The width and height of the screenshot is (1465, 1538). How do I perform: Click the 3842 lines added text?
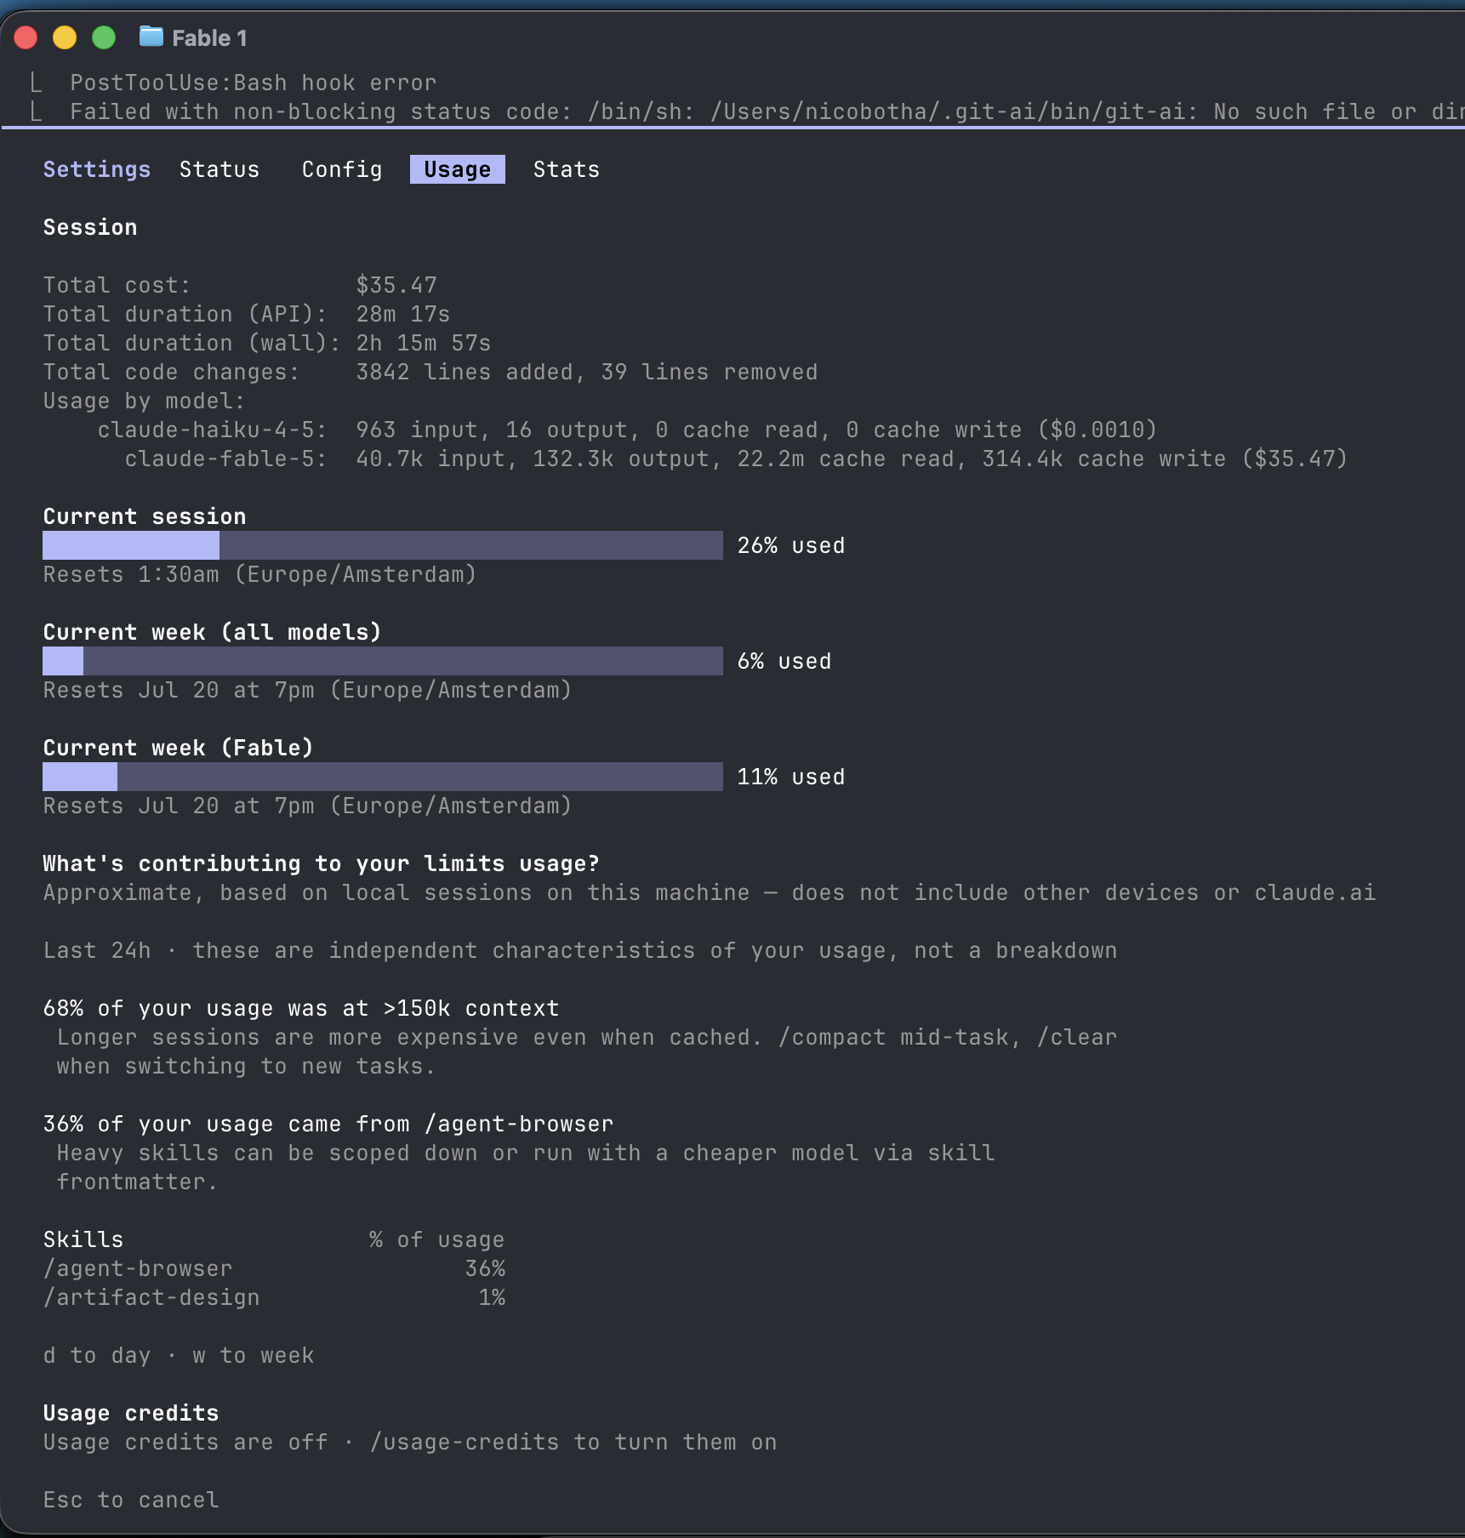click(x=465, y=372)
